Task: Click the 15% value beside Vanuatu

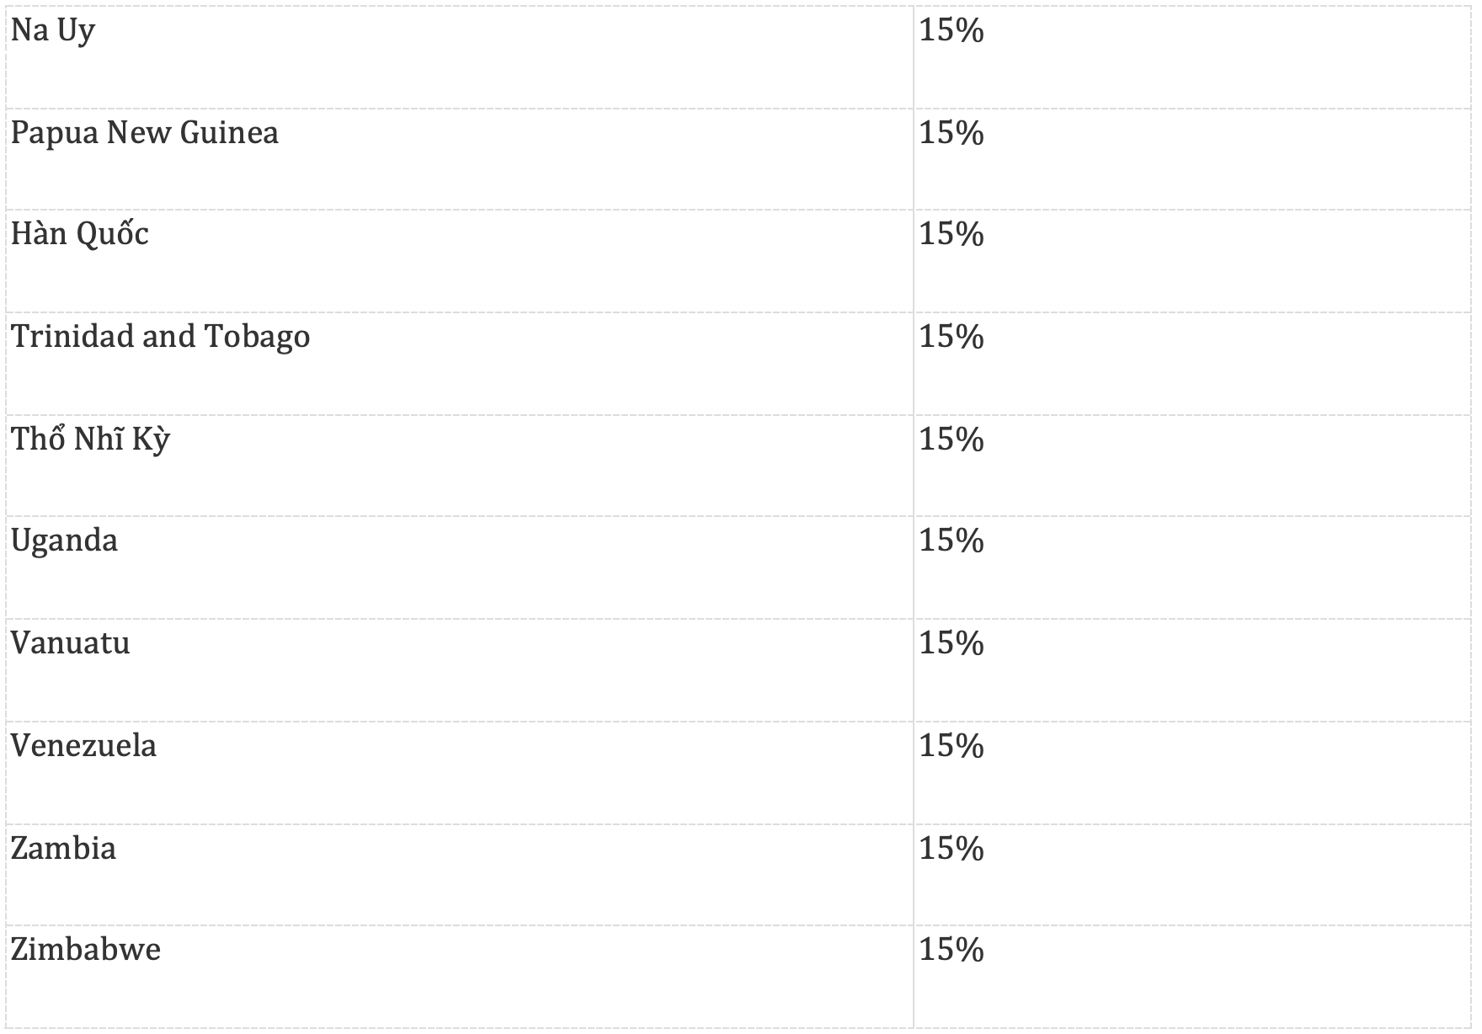Action: [952, 643]
